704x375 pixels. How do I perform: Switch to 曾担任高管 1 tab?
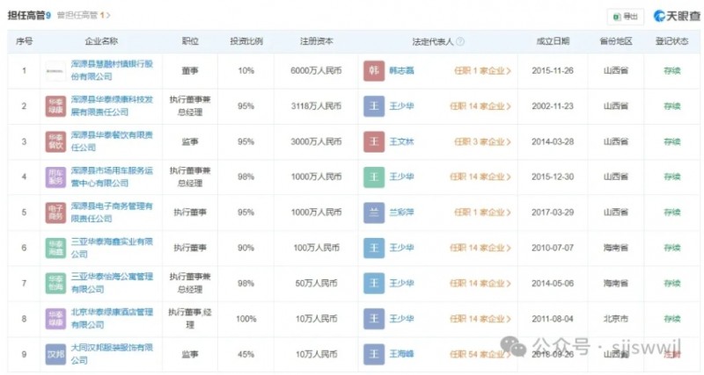tap(84, 15)
